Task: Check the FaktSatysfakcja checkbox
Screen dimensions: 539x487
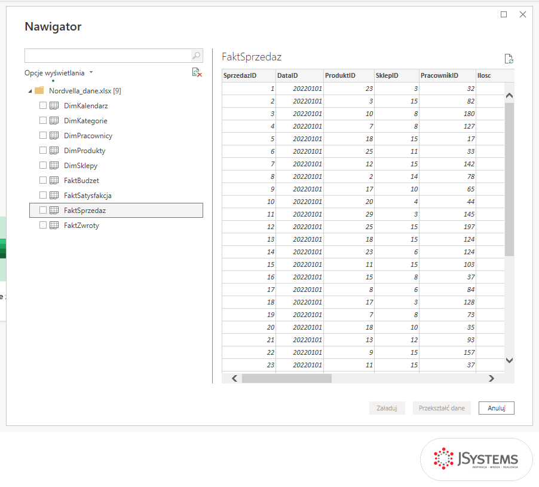Action: pyautogui.click(x=43, y=195)
